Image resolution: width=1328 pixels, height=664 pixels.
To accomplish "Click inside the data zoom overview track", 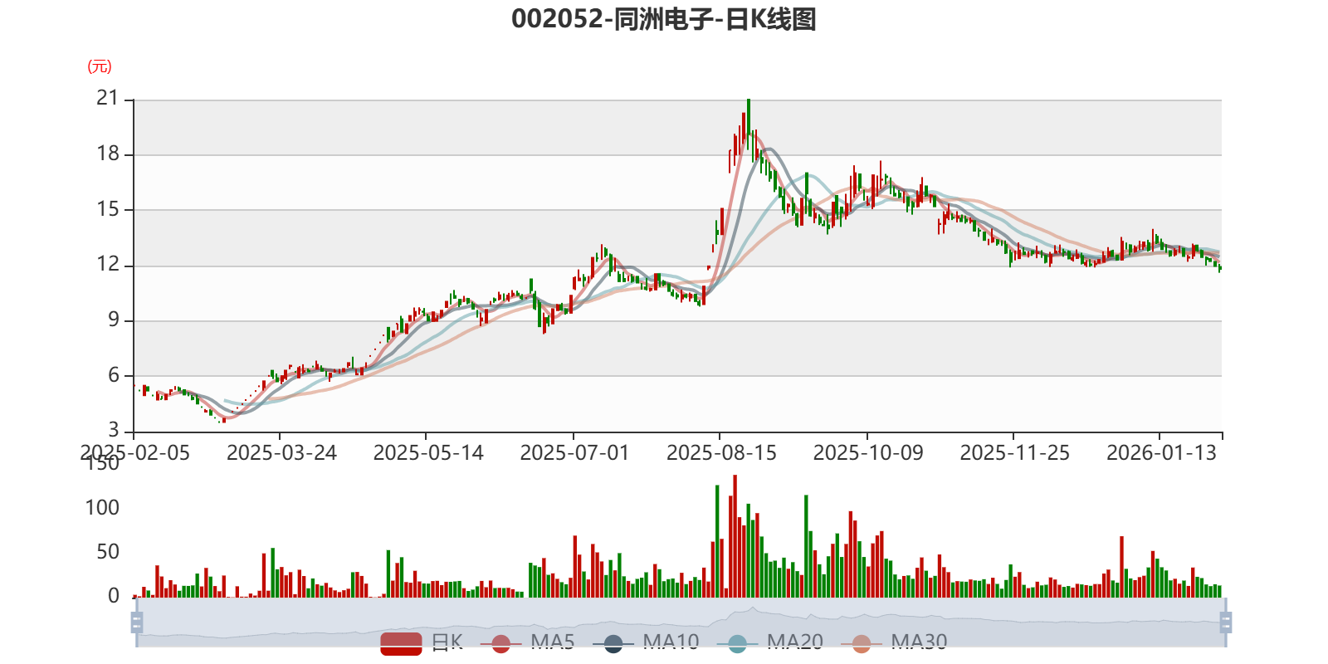I will (681, 622).
